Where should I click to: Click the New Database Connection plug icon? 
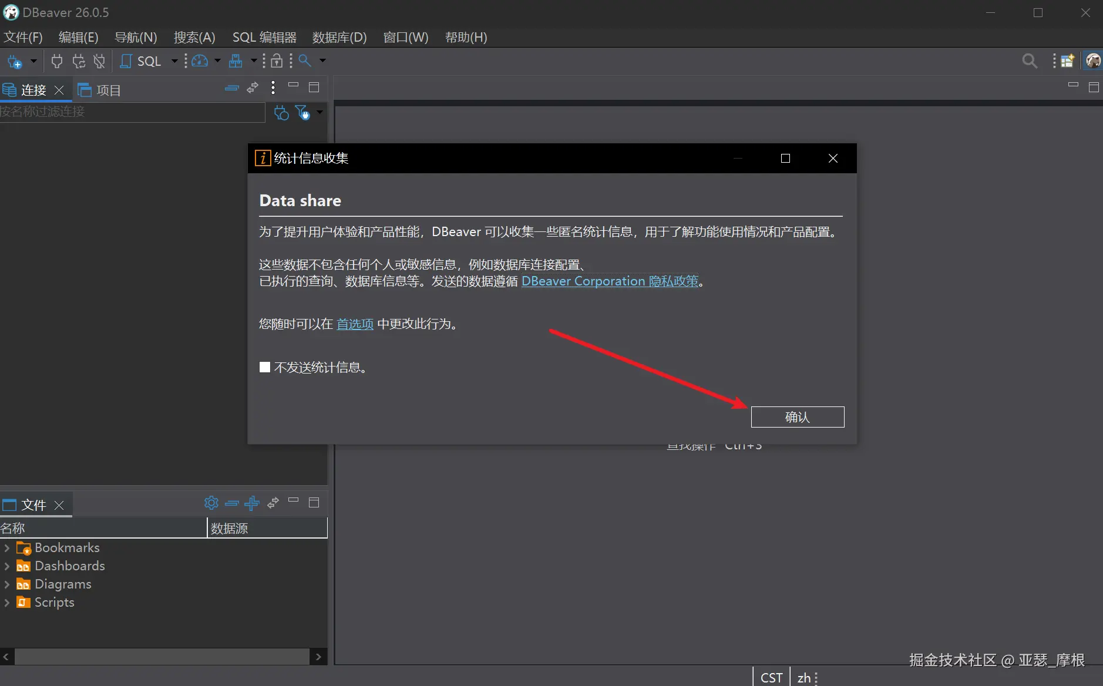(x=15, y=61)
